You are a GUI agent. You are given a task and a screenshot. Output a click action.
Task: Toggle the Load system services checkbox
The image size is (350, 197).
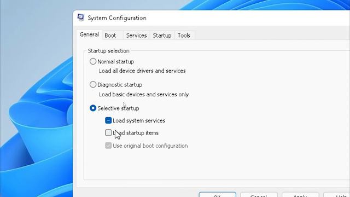[x=108, y=120]
